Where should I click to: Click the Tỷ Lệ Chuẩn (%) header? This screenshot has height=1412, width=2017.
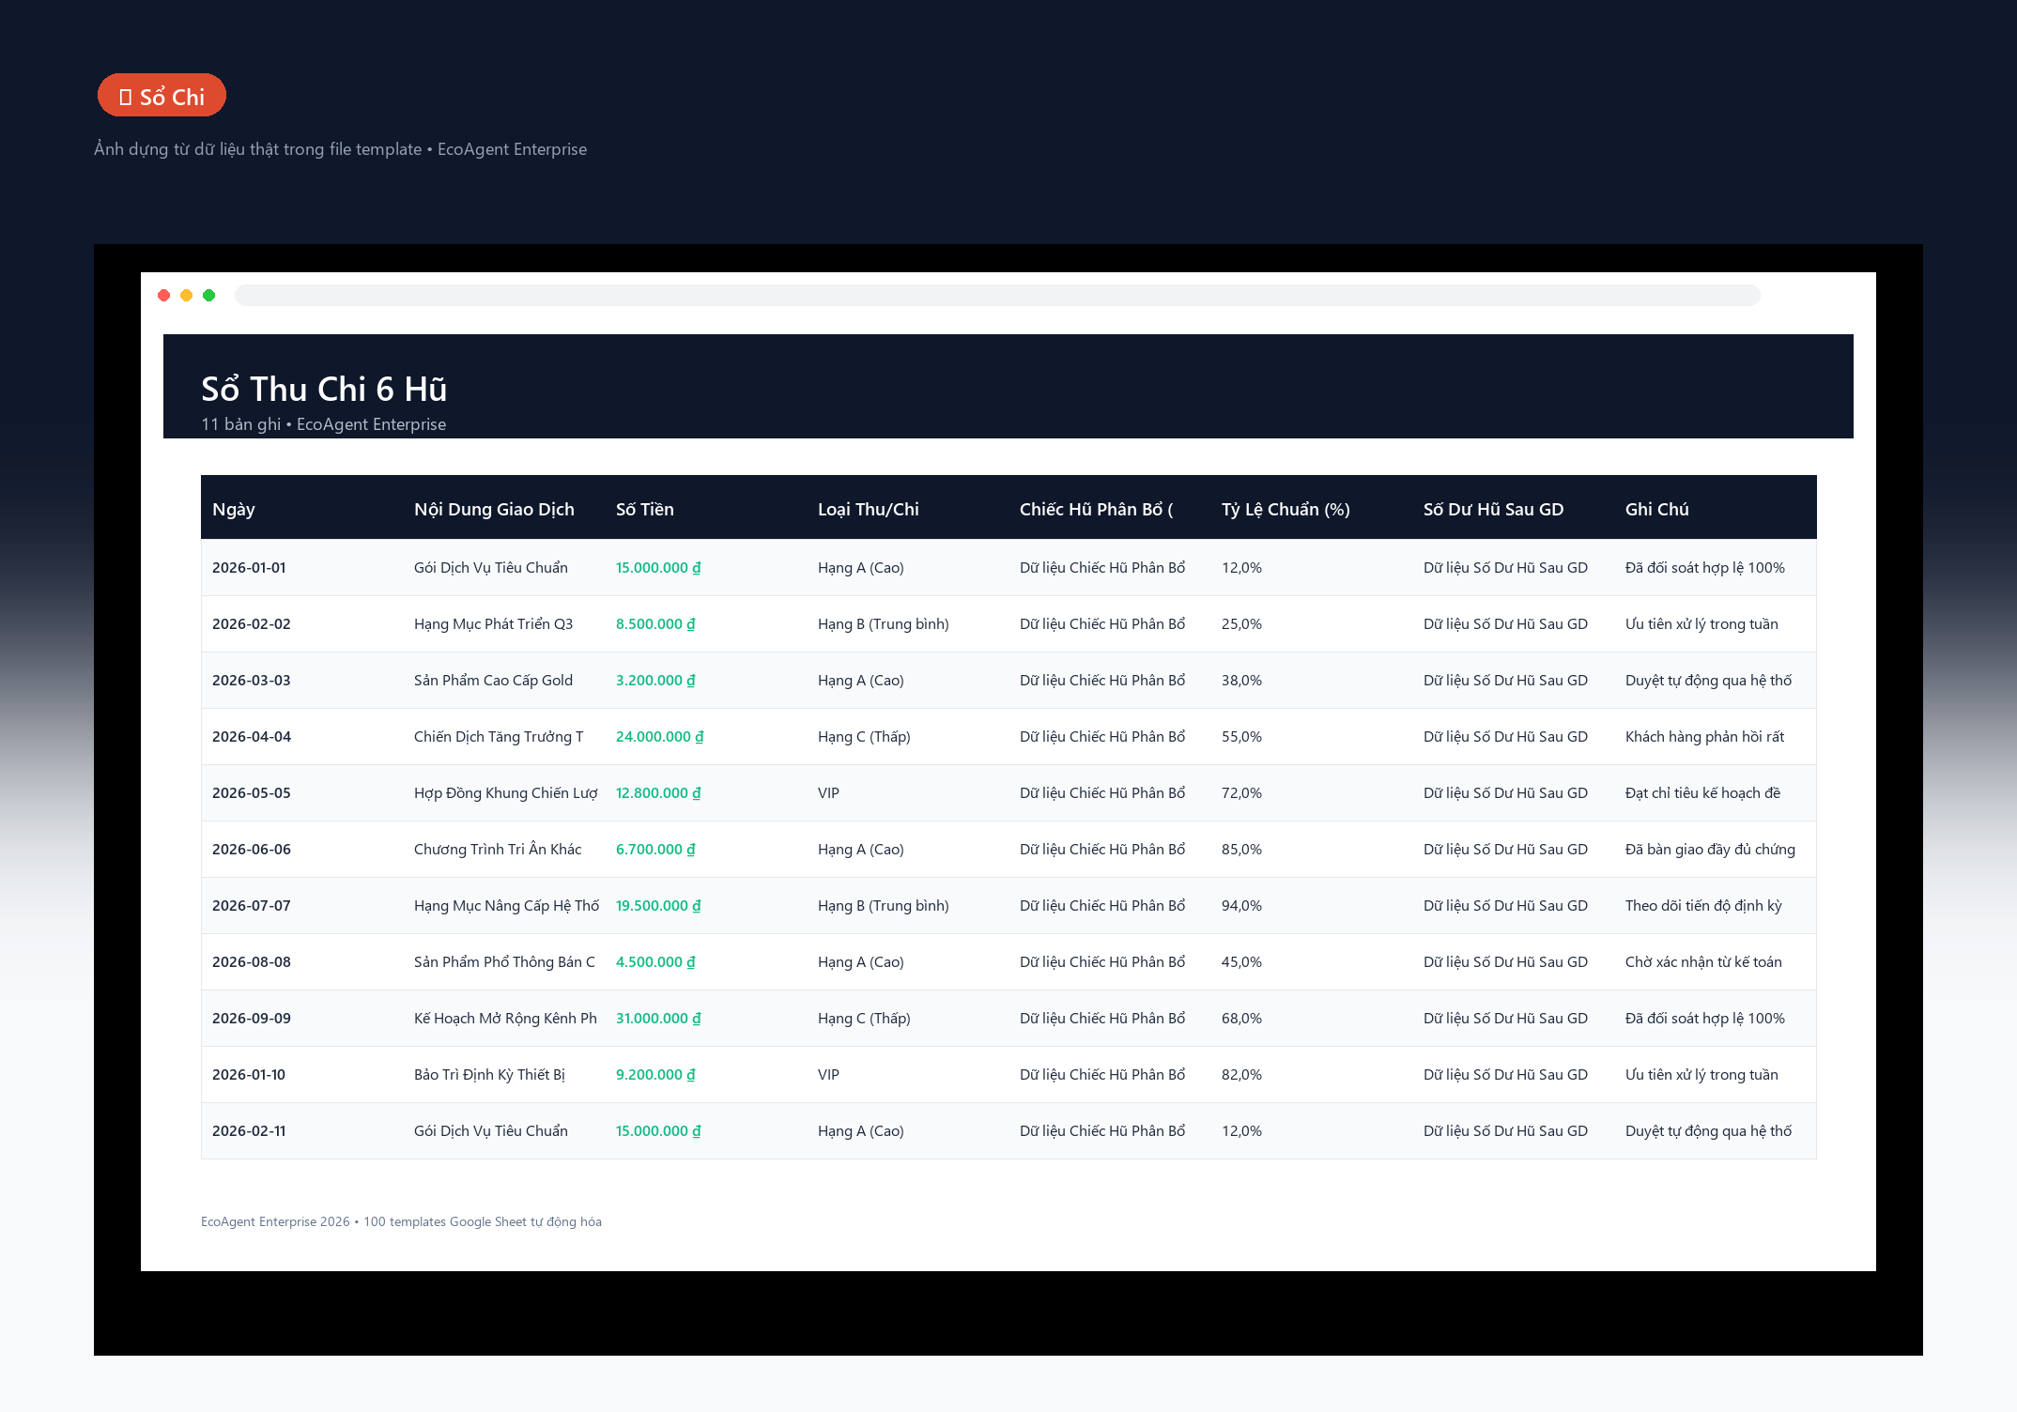(1286, 510)
